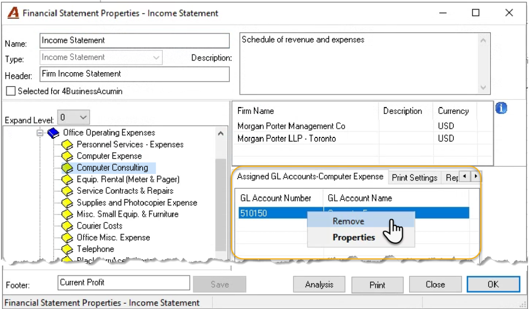Click the Computer Expense yellow book icon
The height and width of the screenshot is (309, 529).
pos(68,156)
